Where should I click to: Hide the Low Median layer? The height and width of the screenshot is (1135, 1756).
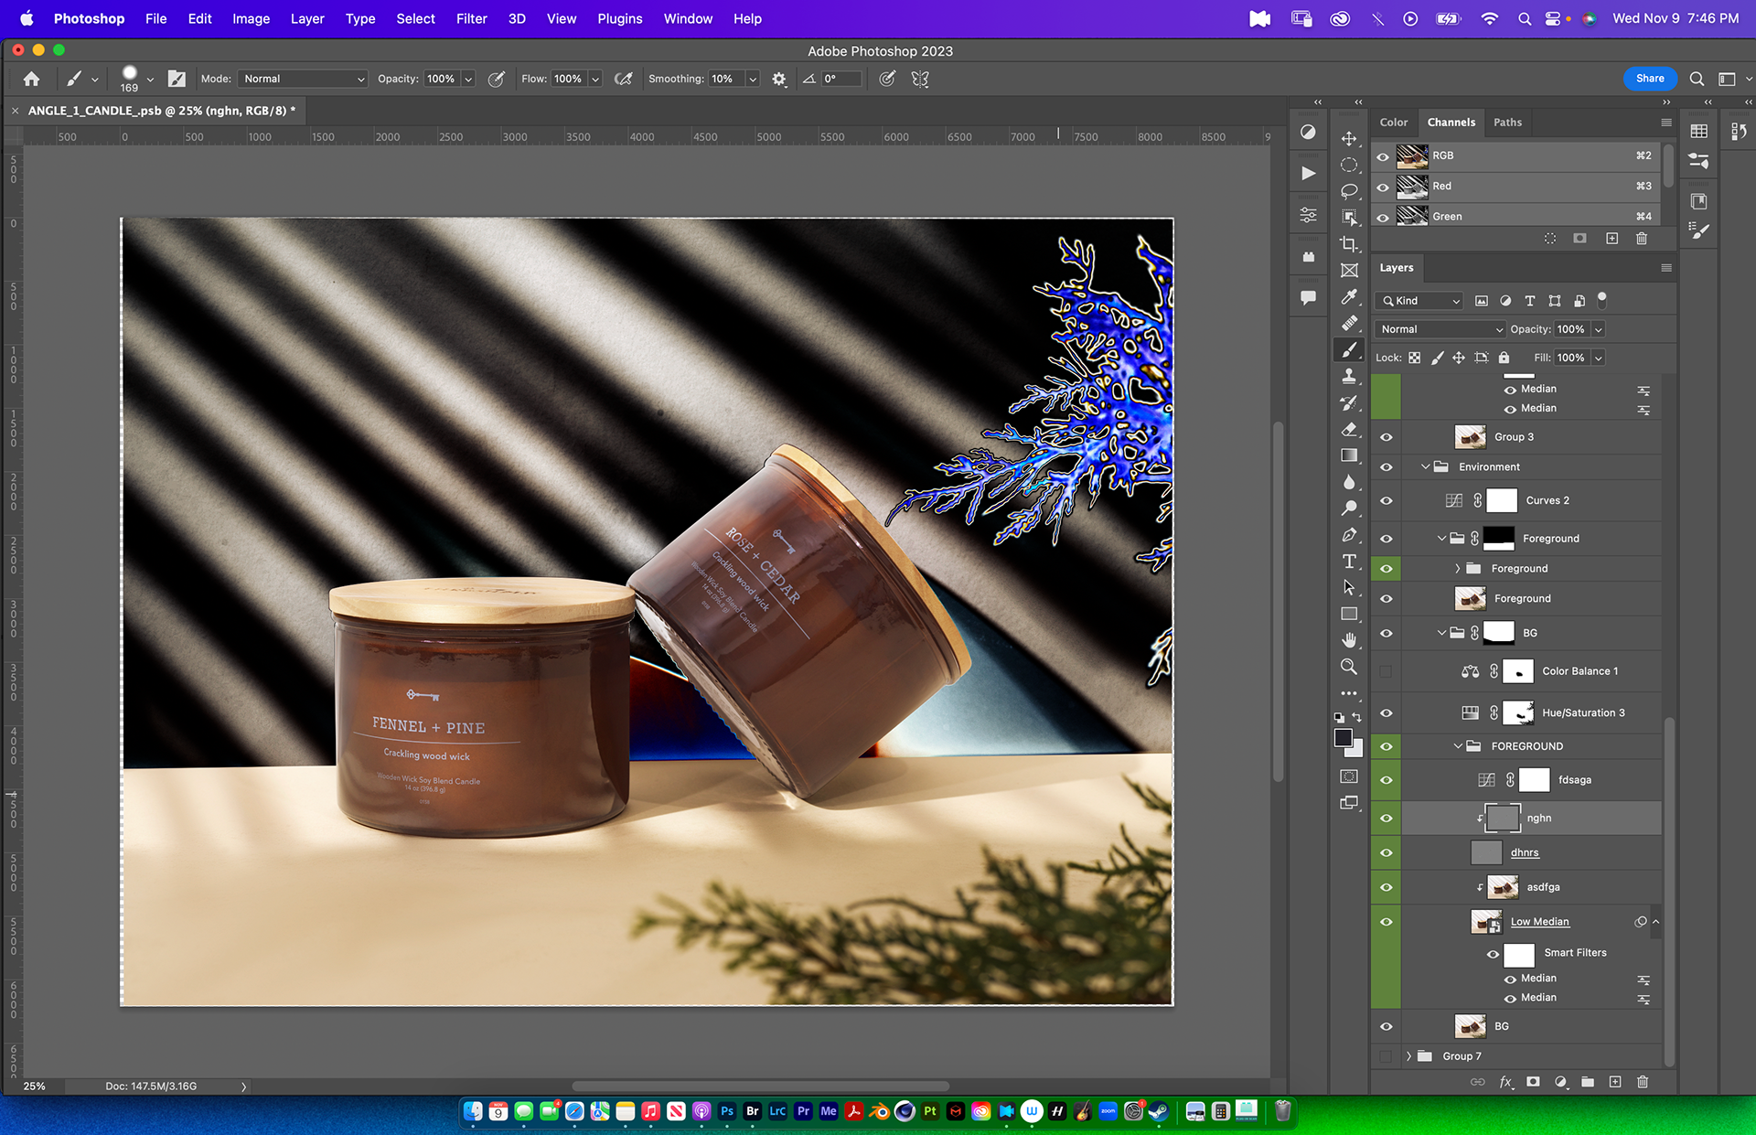click(x=1387, y=922)
